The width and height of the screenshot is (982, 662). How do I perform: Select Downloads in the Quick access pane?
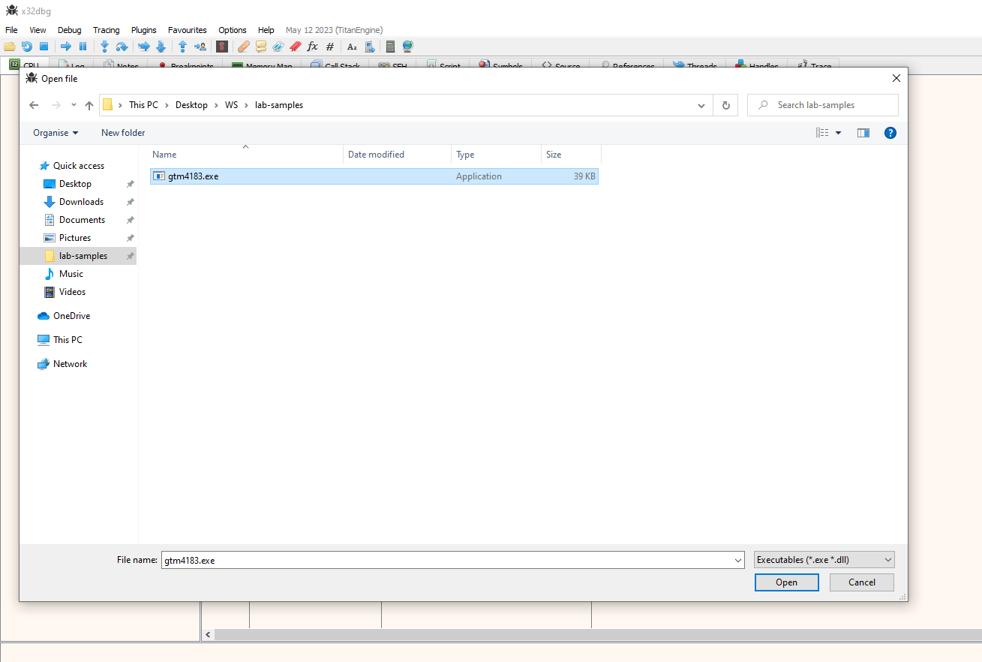[x=81, y=202]
